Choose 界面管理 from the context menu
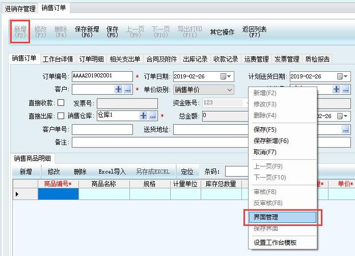355x256 pixels. [x=282, y=217]
